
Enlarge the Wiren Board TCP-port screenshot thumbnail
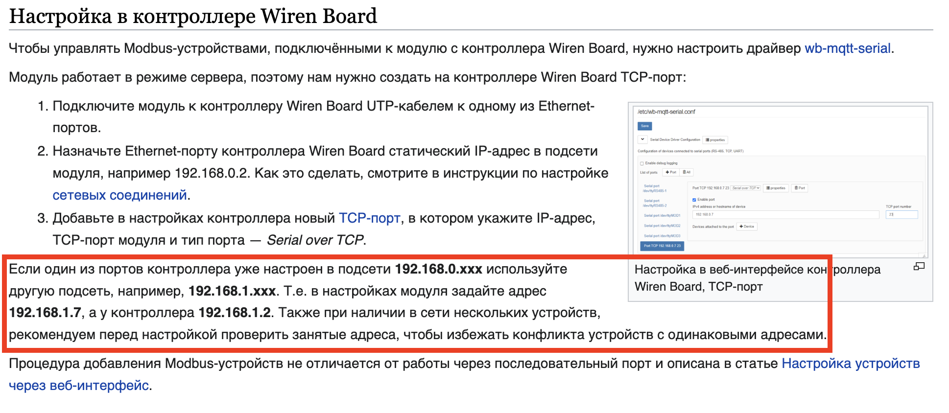[919, 266]
